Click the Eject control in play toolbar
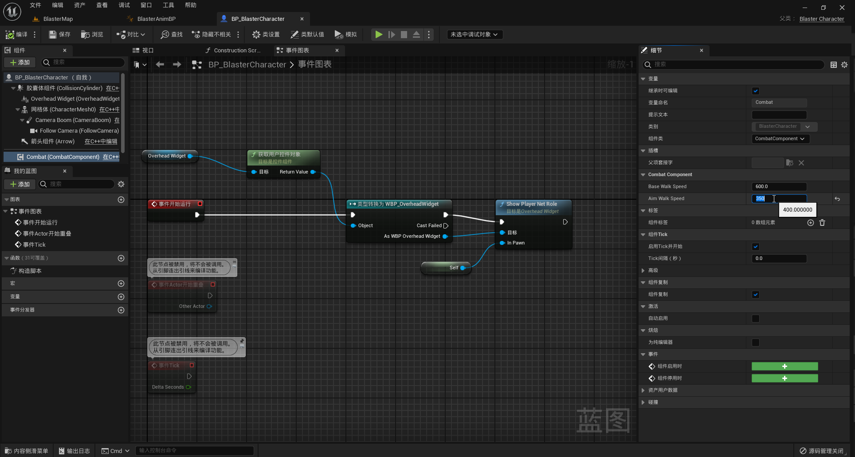This screenshot has height=457, width=855. pos(416,35)
